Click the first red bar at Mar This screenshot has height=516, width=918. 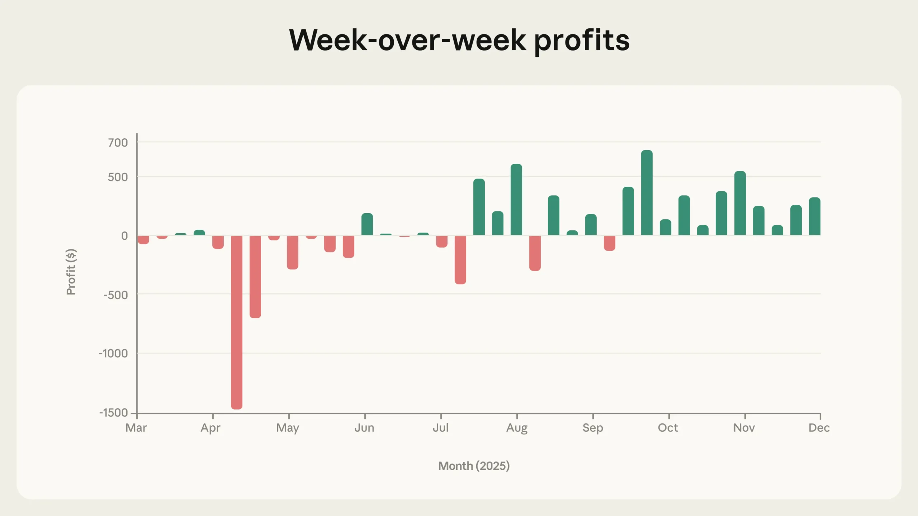(143, 239)
